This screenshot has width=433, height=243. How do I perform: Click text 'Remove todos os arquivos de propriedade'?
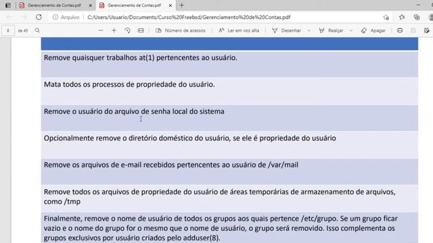click(x=112, y=192)
